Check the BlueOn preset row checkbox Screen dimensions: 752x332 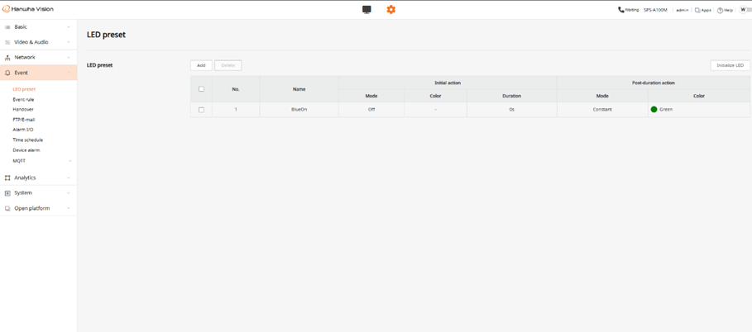pos(201,110)
